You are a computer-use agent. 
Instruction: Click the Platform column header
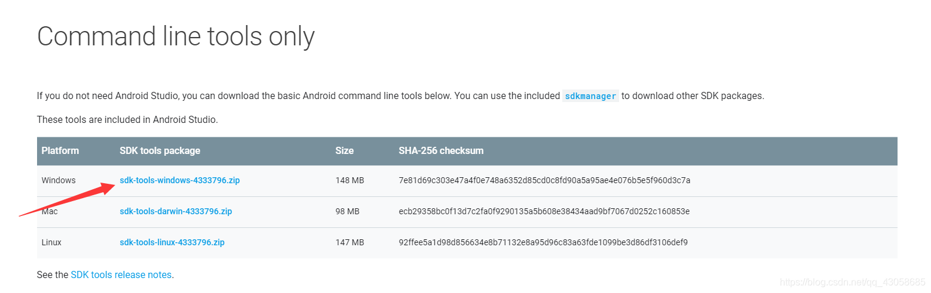(x=60, y=150)
